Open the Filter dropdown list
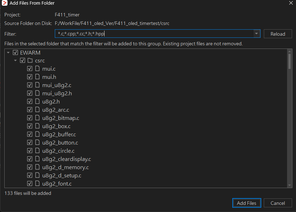 (x=256, y=34)
